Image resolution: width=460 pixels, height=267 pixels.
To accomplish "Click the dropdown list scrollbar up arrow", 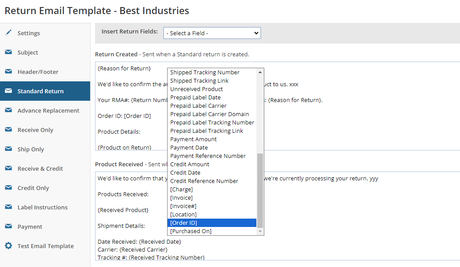I will (260, 72).
